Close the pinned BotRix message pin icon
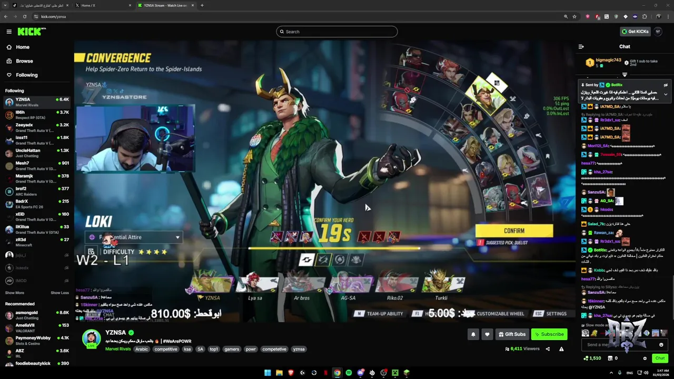 666,85
